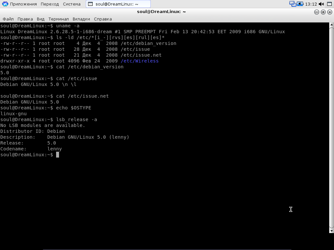334x250 pixels.
Task: Open the Справка help menu
Action: coord(103,19)
